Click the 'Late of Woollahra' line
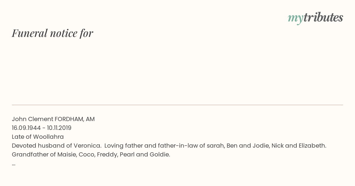Screen dimensions: 355x186 (38, 137)
